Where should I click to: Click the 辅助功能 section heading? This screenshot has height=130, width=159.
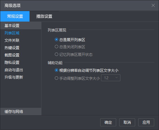(55, 63)
